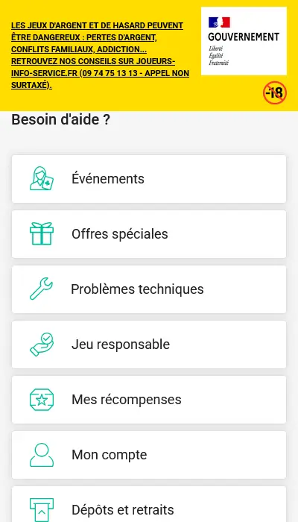This screenshot has height=522, width=298.
Task: Go to the Jeu responsable section
Action: pyautogui.click(x=149, y=345)
